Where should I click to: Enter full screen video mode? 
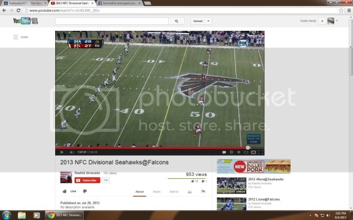pos(261,152)
